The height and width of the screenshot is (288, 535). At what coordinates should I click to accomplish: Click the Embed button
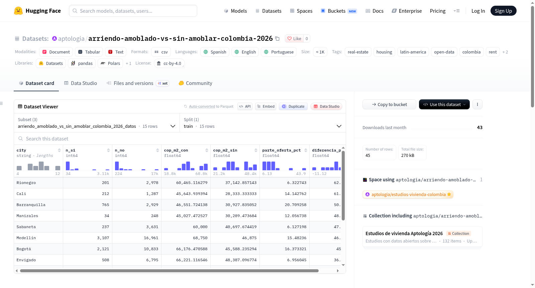(x=265, y=106)
